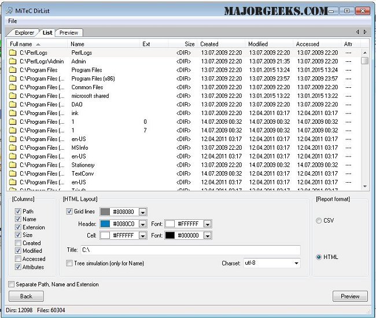Image resolution: width=376 pixels, height=318 pixels.
Task: Click the tab scroll left arrow
Action: [x=357, y=32]
